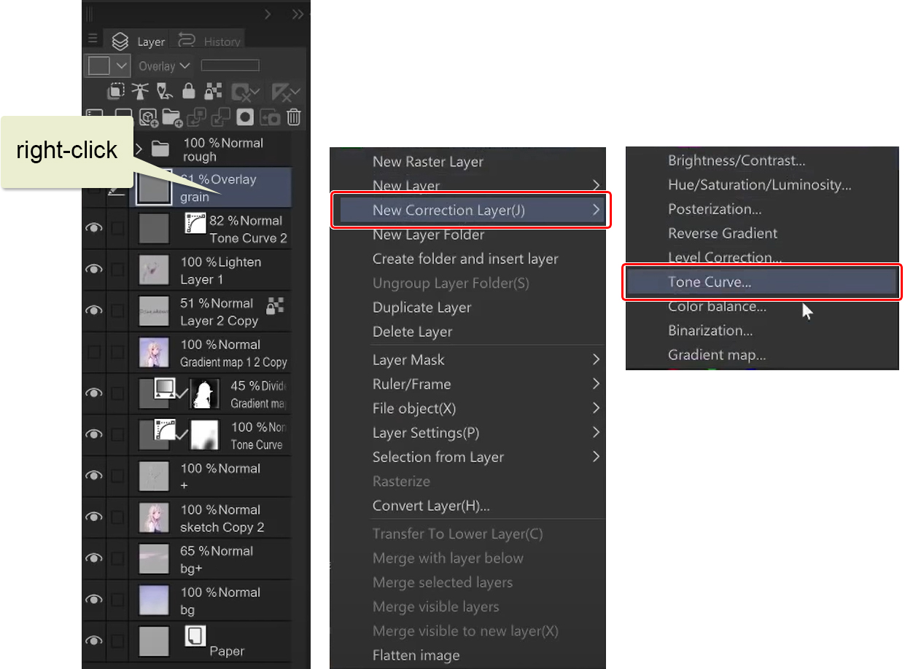Click the New 3D Layer icon
Screen dimensions: 905x669
coord(149,117)
